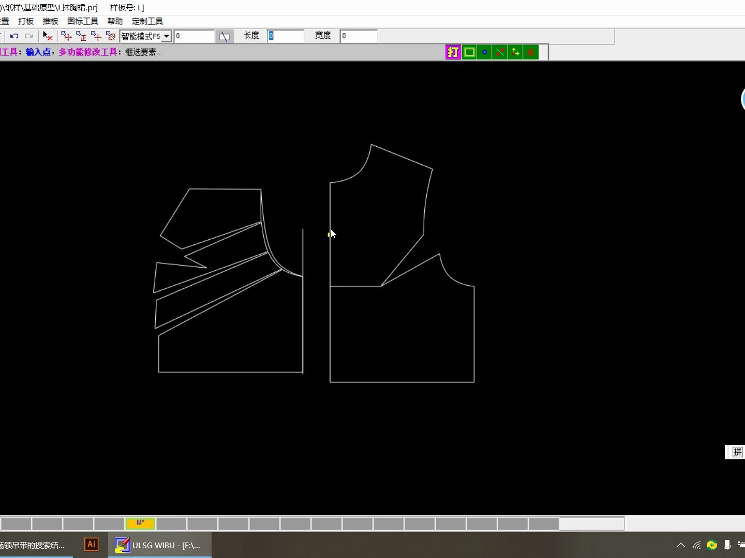Click the 宽度 input field
Viewport: 745px width, 558px height.
click(359, 36)
